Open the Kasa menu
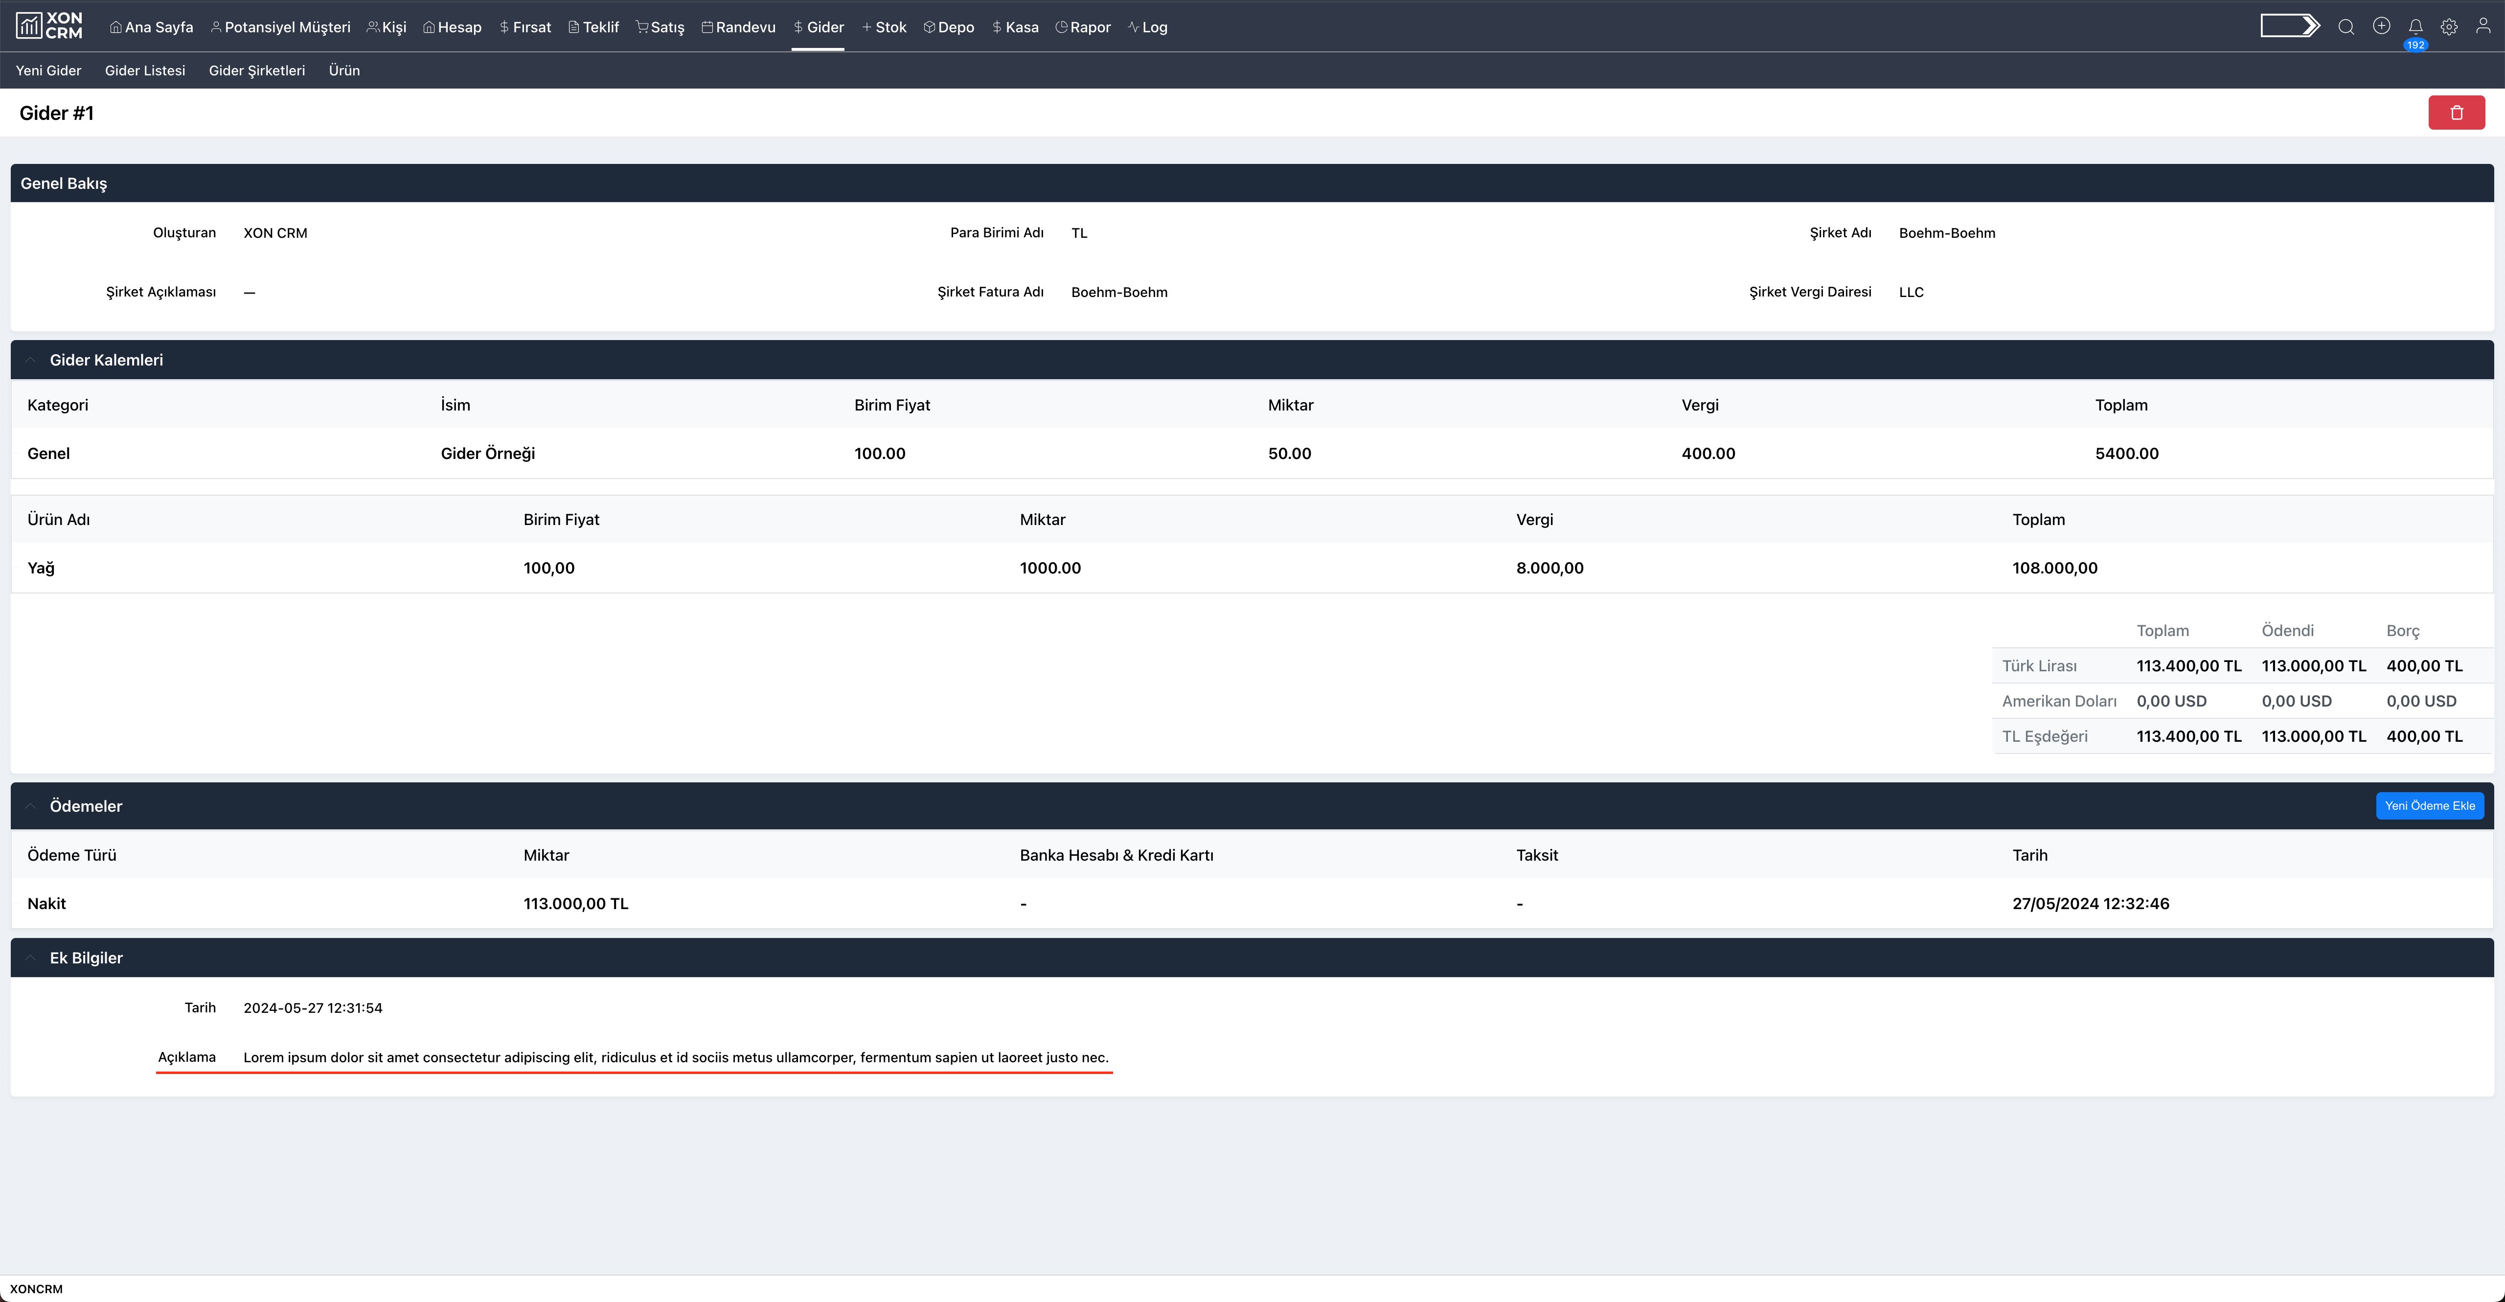Screen dimensions: 2505x1302 pos(1015,27)
